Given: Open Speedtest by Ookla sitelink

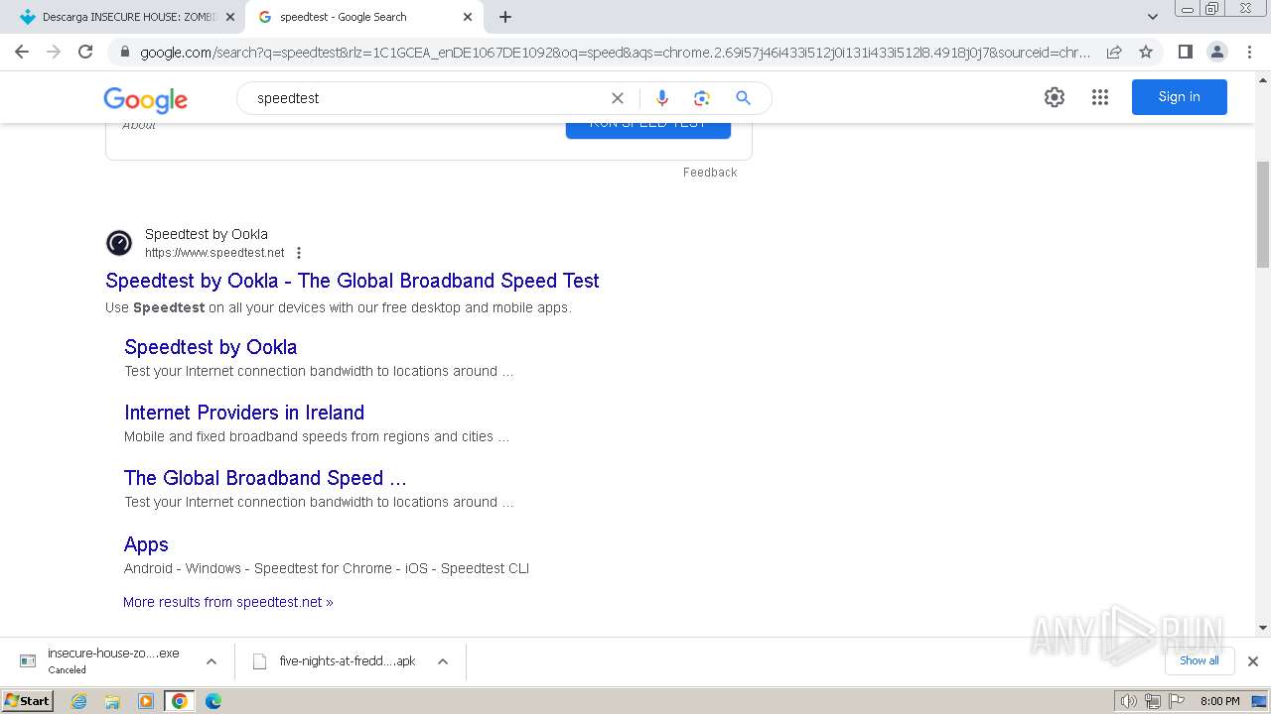Looking at the screenshot, I should [x=211, y=347].
